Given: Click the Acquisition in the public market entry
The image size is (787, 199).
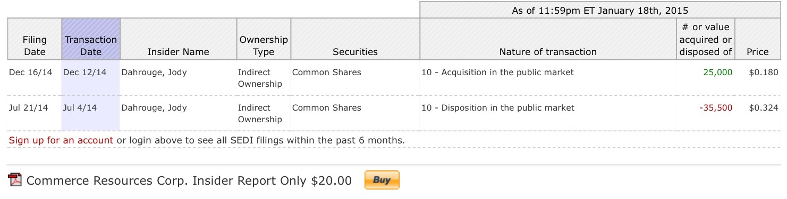Looking at the screenshot, I should pyautogui.click(x=497, y=73).
